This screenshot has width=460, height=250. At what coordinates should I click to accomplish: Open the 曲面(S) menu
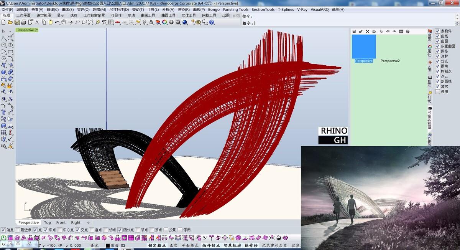tap(68, 10)
